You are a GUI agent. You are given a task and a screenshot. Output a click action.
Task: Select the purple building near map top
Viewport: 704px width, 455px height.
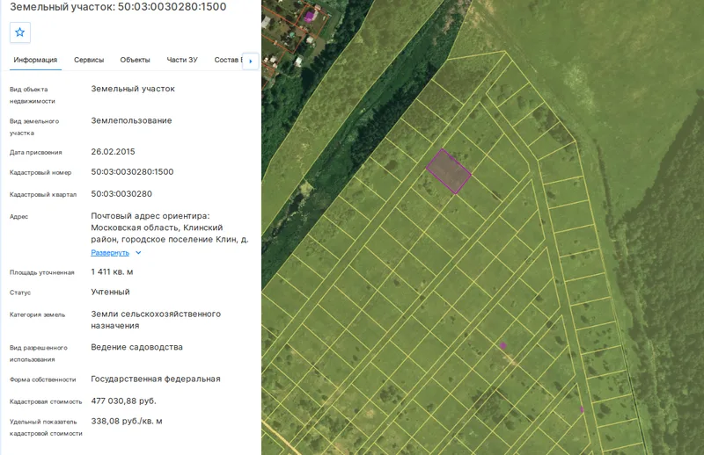(309, 17)
